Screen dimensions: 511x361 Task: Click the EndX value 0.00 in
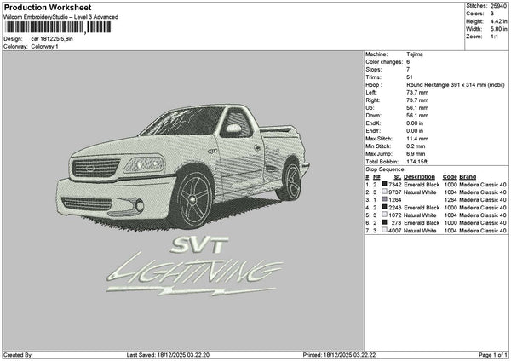coord(415,123)
